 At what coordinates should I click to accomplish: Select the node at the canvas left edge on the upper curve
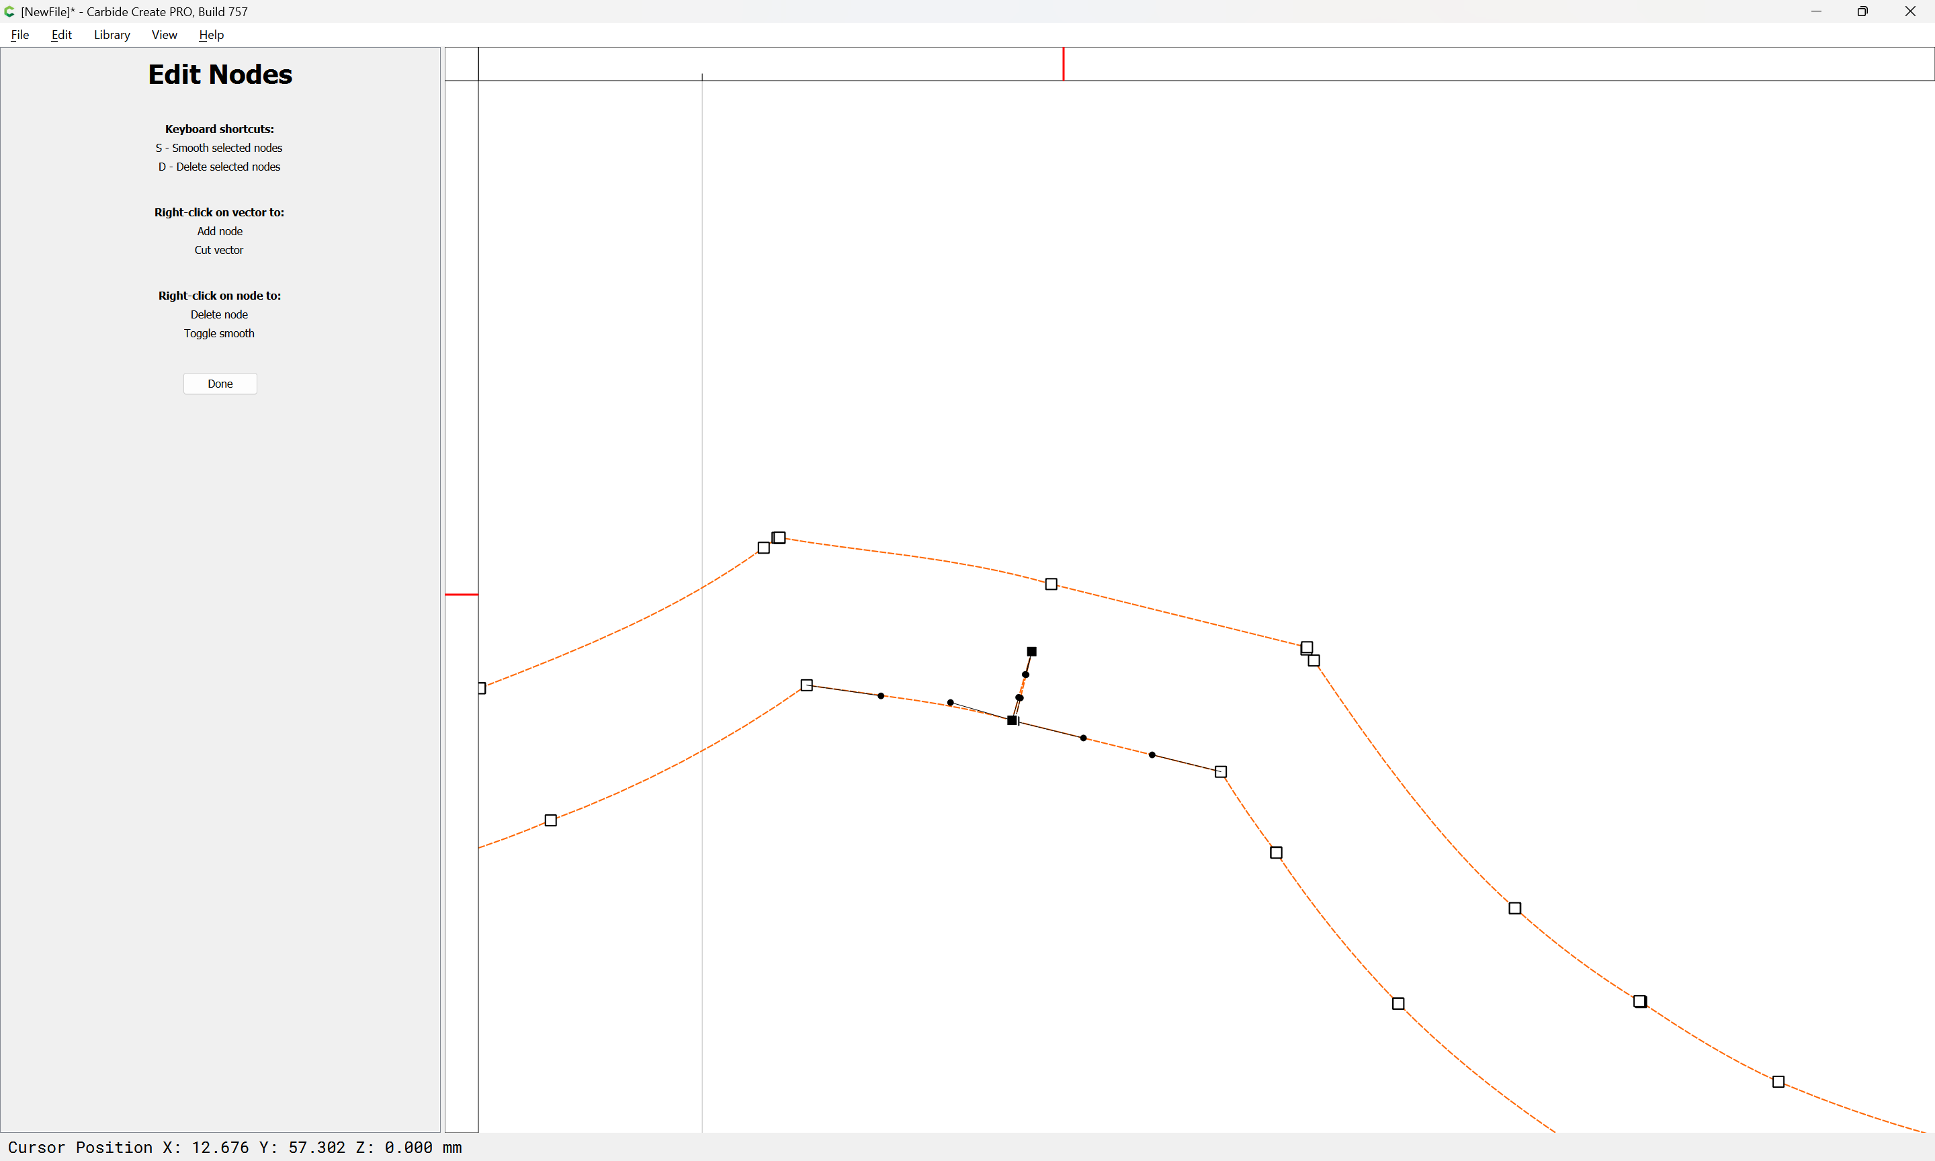(x=482, y=689)
